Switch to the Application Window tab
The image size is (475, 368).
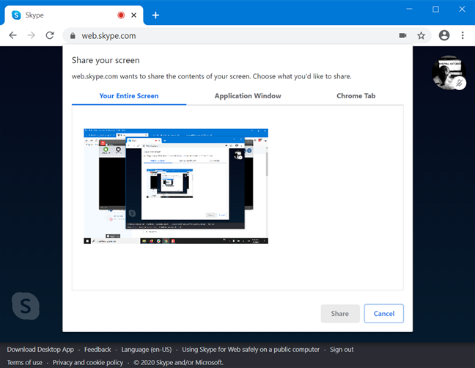tap(248, 96)
